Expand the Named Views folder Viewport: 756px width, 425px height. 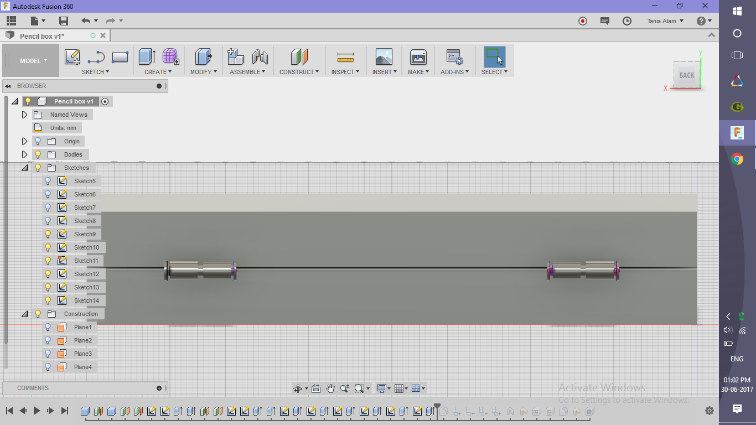24,115
